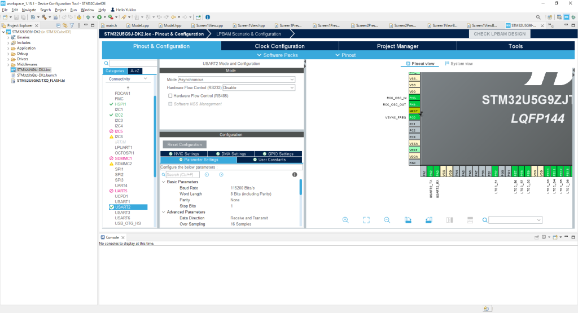Go to previous parameter search result
Screen dimensions: 578x313
tap(207, 174)
